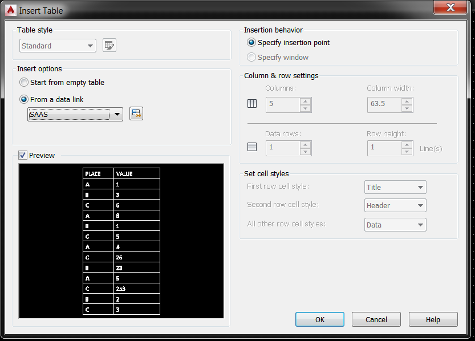Open Help for the Insert Table dialog
The image size is (475, 341).
pyautogui.click(x=433, y=319)
